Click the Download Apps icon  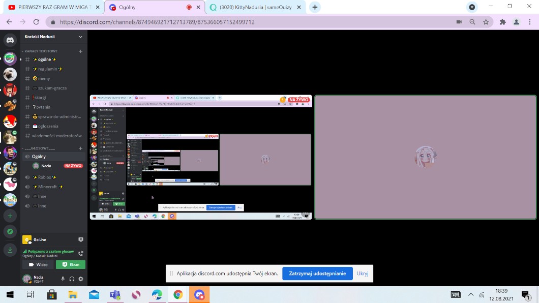click(x=10, y=249)
